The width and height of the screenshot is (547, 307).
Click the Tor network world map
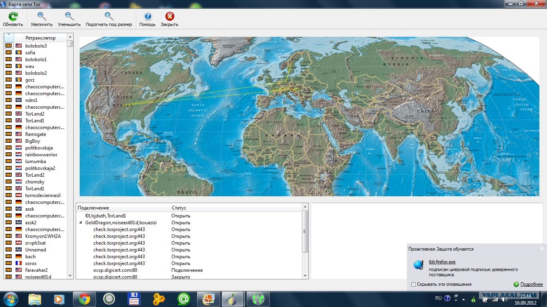click(x=310, y=116)
